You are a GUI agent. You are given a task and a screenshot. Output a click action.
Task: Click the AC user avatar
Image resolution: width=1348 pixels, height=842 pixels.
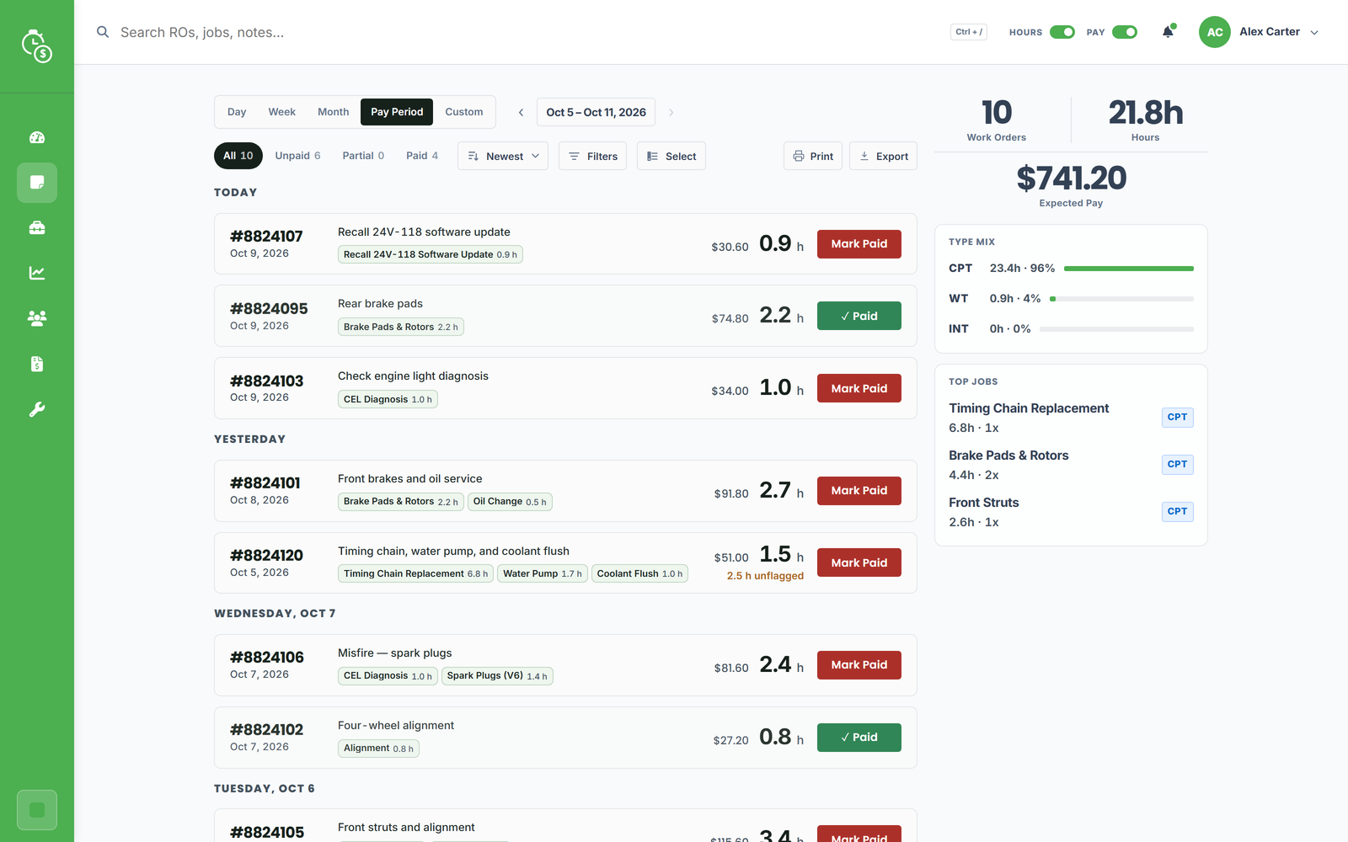click(1214, 32)
